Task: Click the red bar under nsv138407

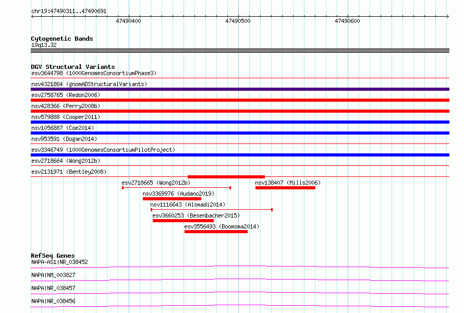Action: click(285, 188)
